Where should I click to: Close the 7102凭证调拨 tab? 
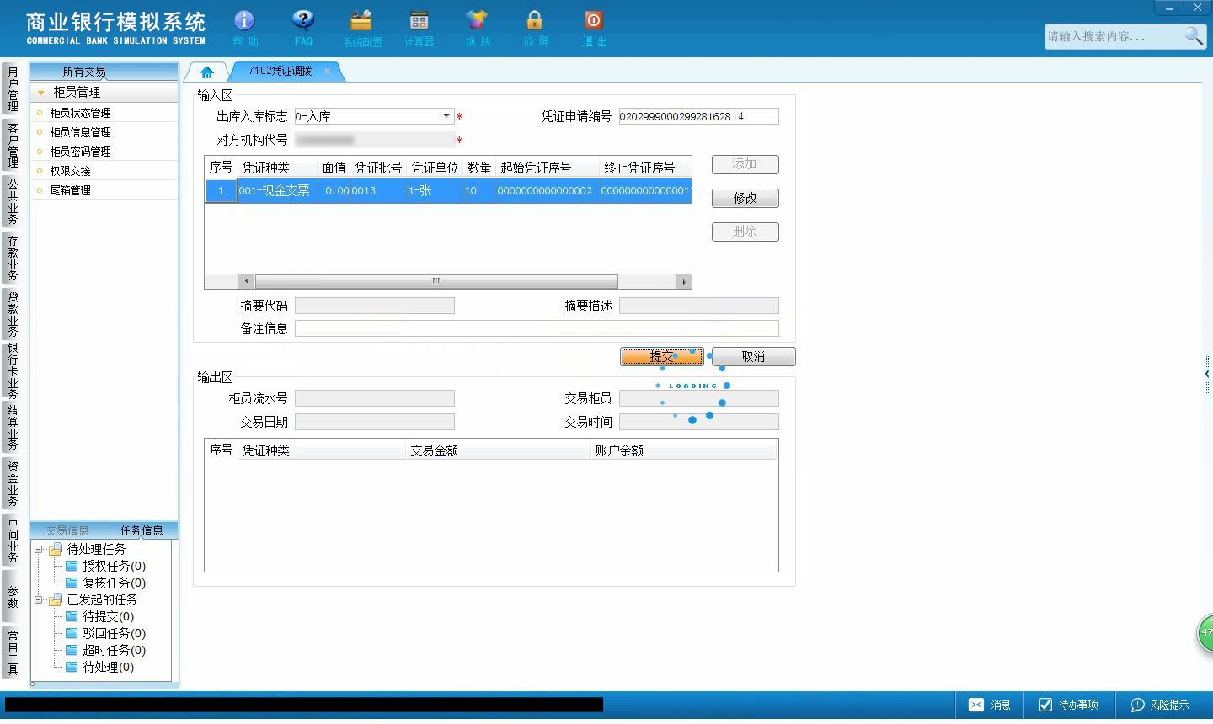327,71
